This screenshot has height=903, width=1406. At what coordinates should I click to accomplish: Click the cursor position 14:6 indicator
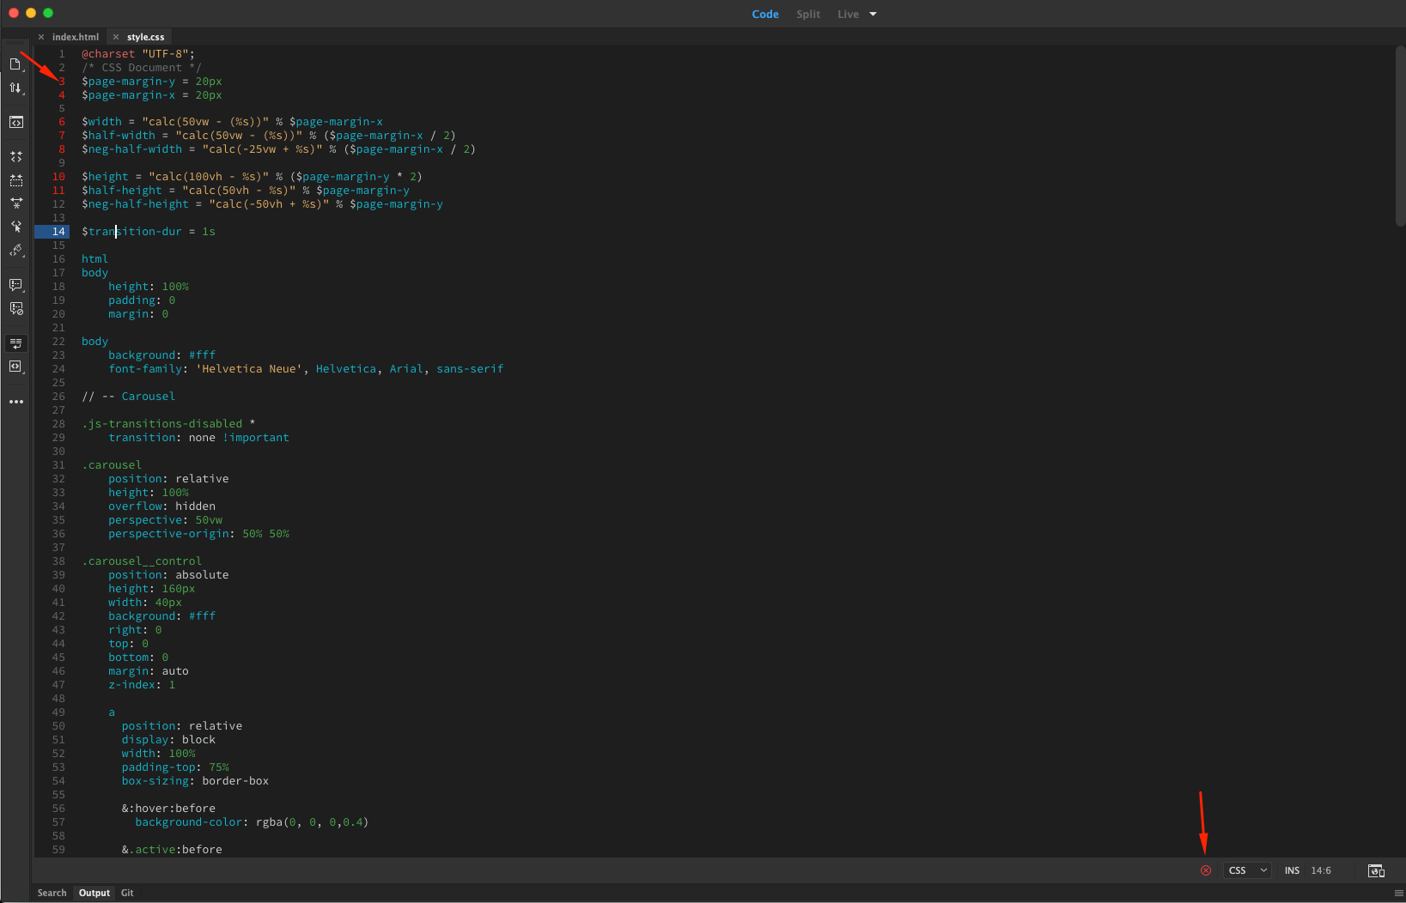[x=1321, y=870]
